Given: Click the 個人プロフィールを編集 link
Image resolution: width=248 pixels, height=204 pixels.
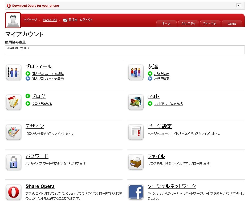Looking at the screenshot, I should point(48,74).
